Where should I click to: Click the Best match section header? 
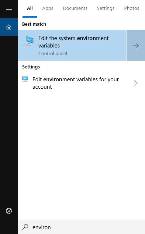34,24
